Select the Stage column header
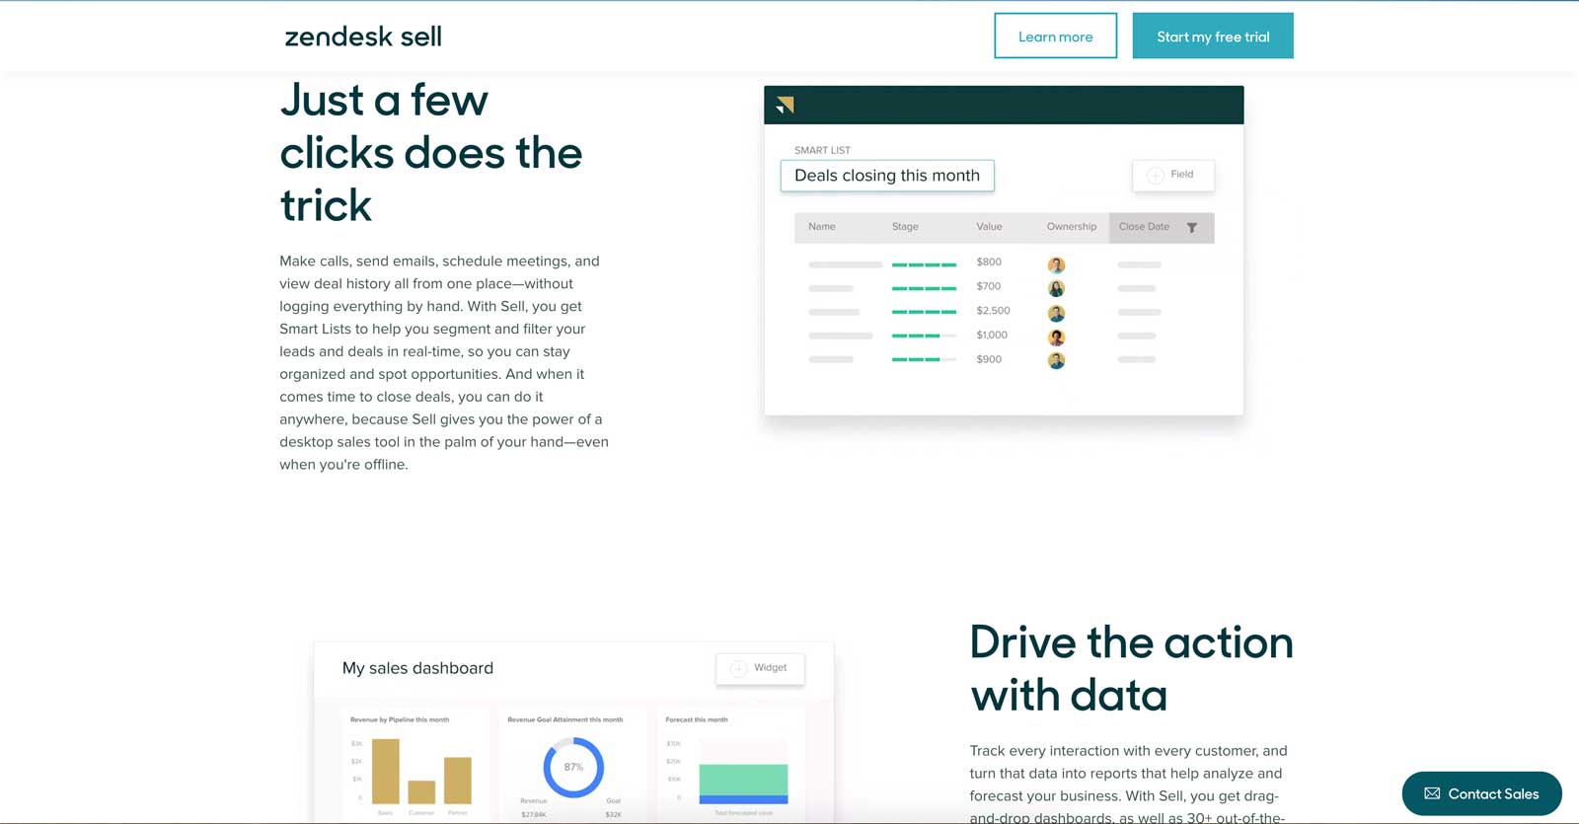 [x=905, y=227]
